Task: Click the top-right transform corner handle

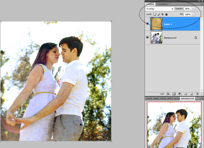Action: 111,21
